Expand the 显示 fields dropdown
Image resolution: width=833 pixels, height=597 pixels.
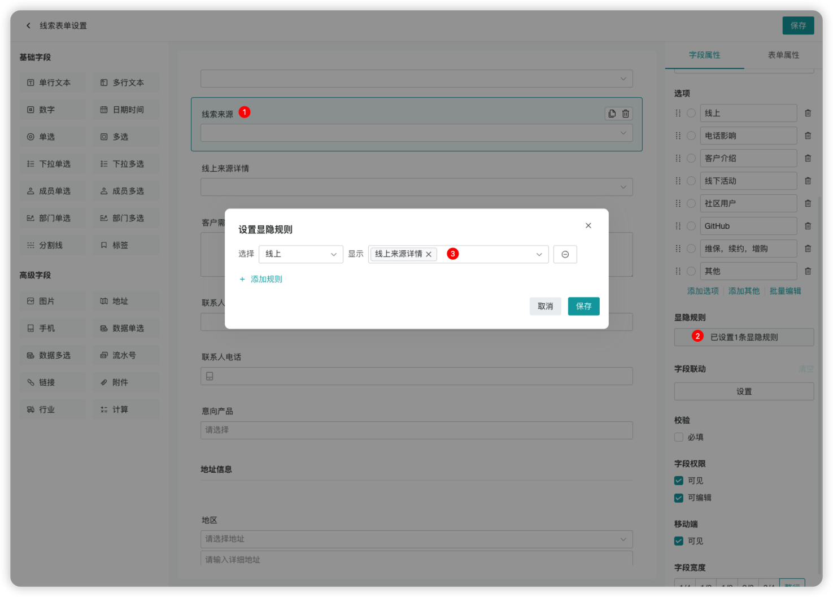click(539, 254)
